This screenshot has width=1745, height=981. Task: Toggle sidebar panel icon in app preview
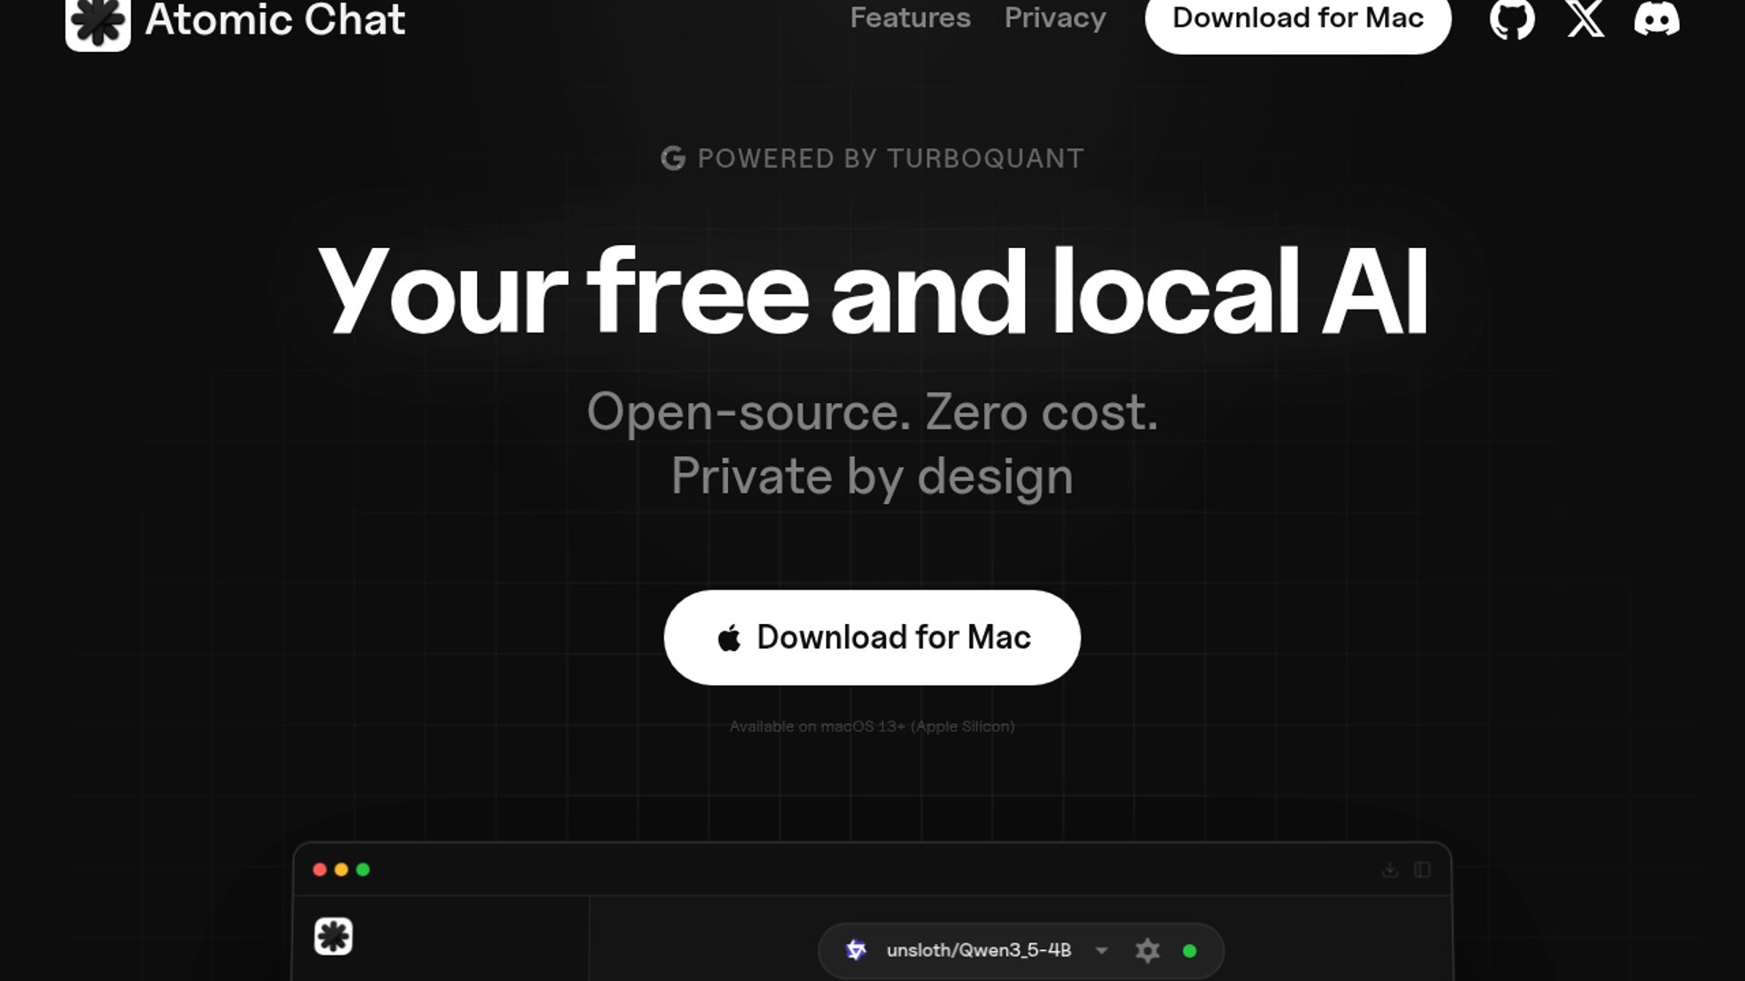click(1422, 870)
